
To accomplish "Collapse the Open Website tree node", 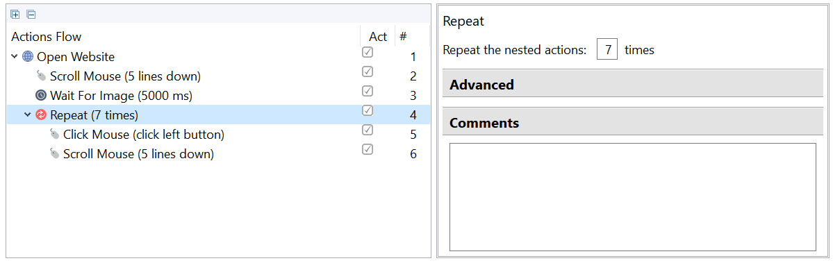I will point(15,57).
